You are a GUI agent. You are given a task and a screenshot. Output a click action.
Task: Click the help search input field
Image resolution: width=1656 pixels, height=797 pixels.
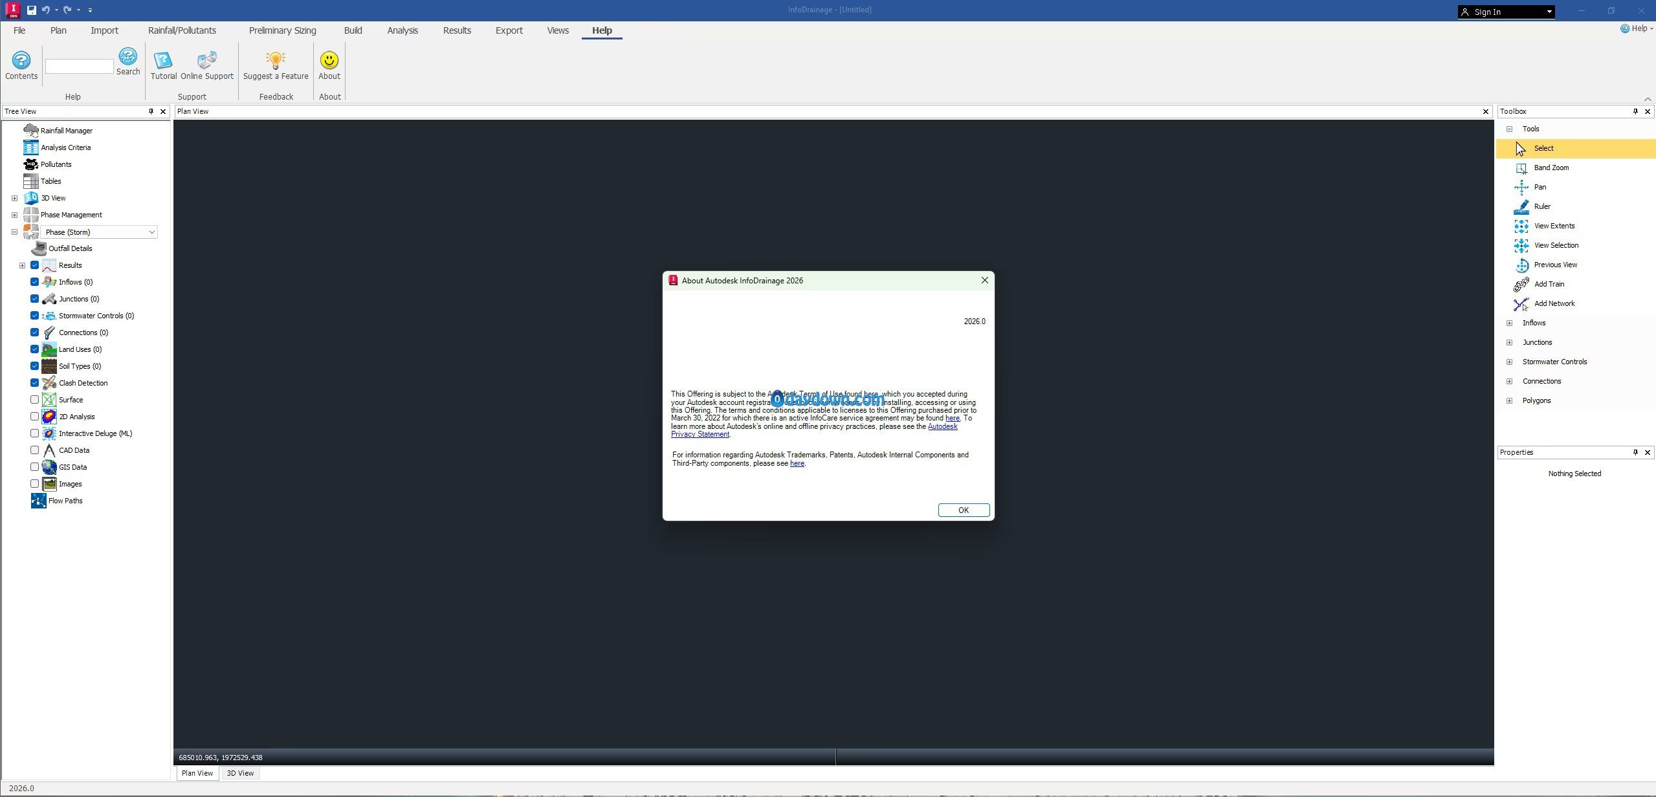[x=79, y=66]
